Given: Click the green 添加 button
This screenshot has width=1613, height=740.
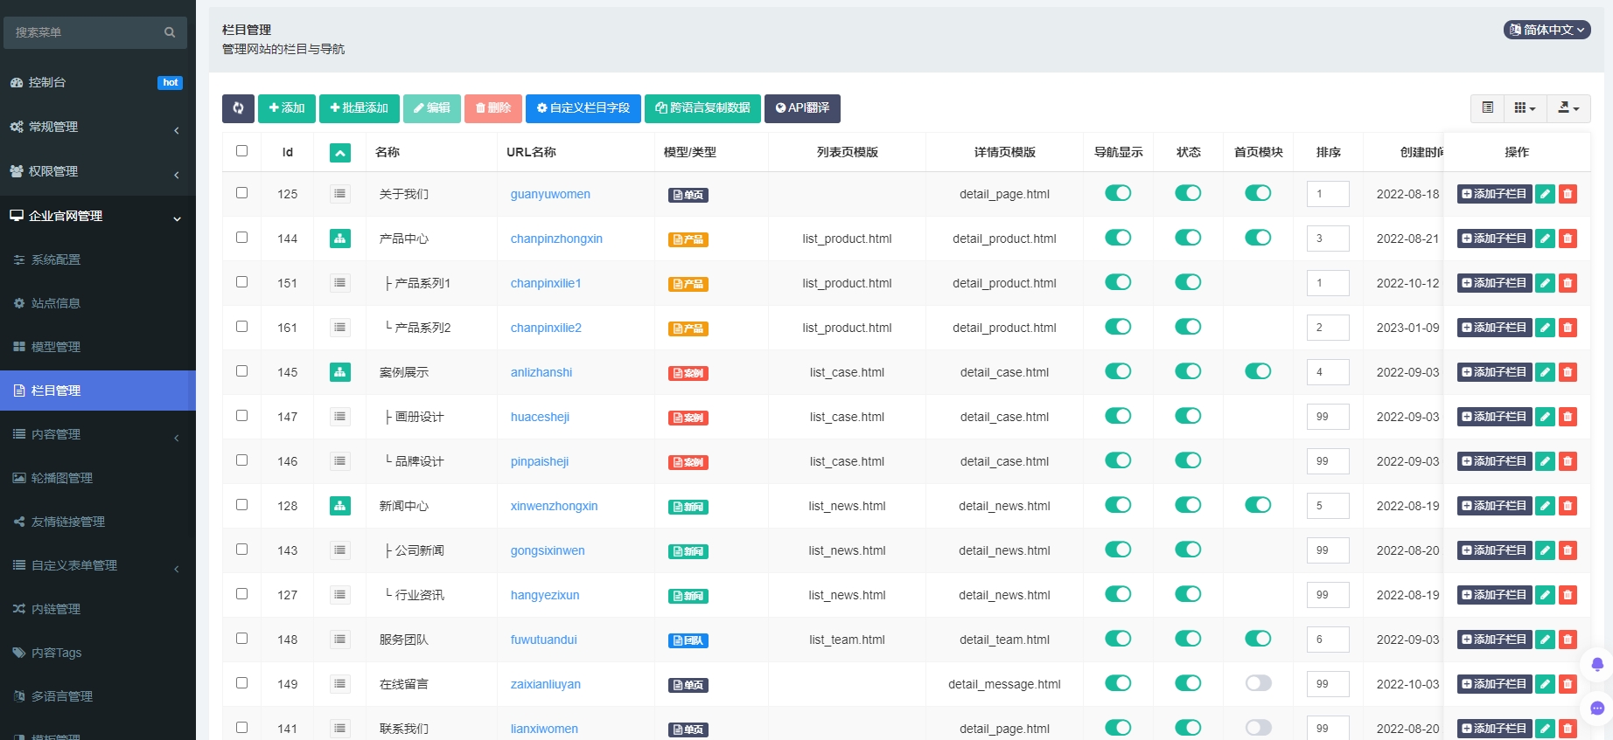Looking at the screenshot, I should [287, 108].
